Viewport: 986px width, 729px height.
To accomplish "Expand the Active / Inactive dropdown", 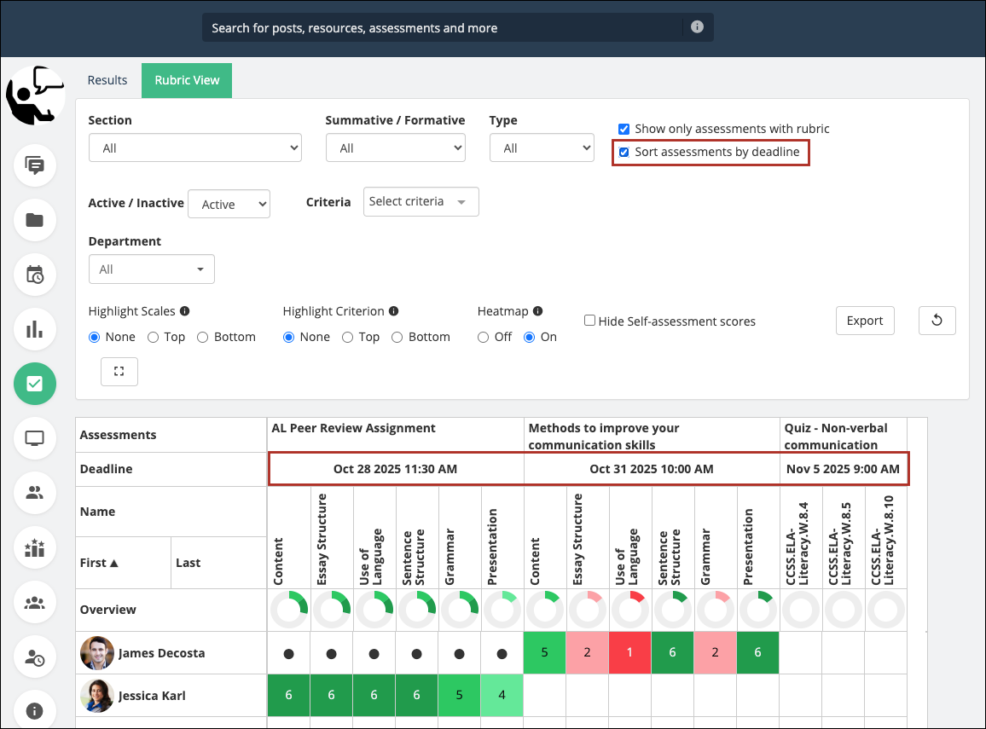I will (x=229, y=204).
